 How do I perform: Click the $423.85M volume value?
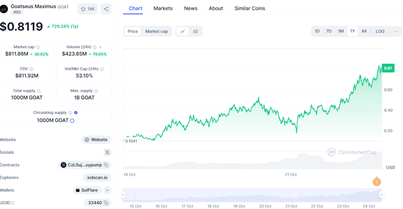[x=74, y=54]
